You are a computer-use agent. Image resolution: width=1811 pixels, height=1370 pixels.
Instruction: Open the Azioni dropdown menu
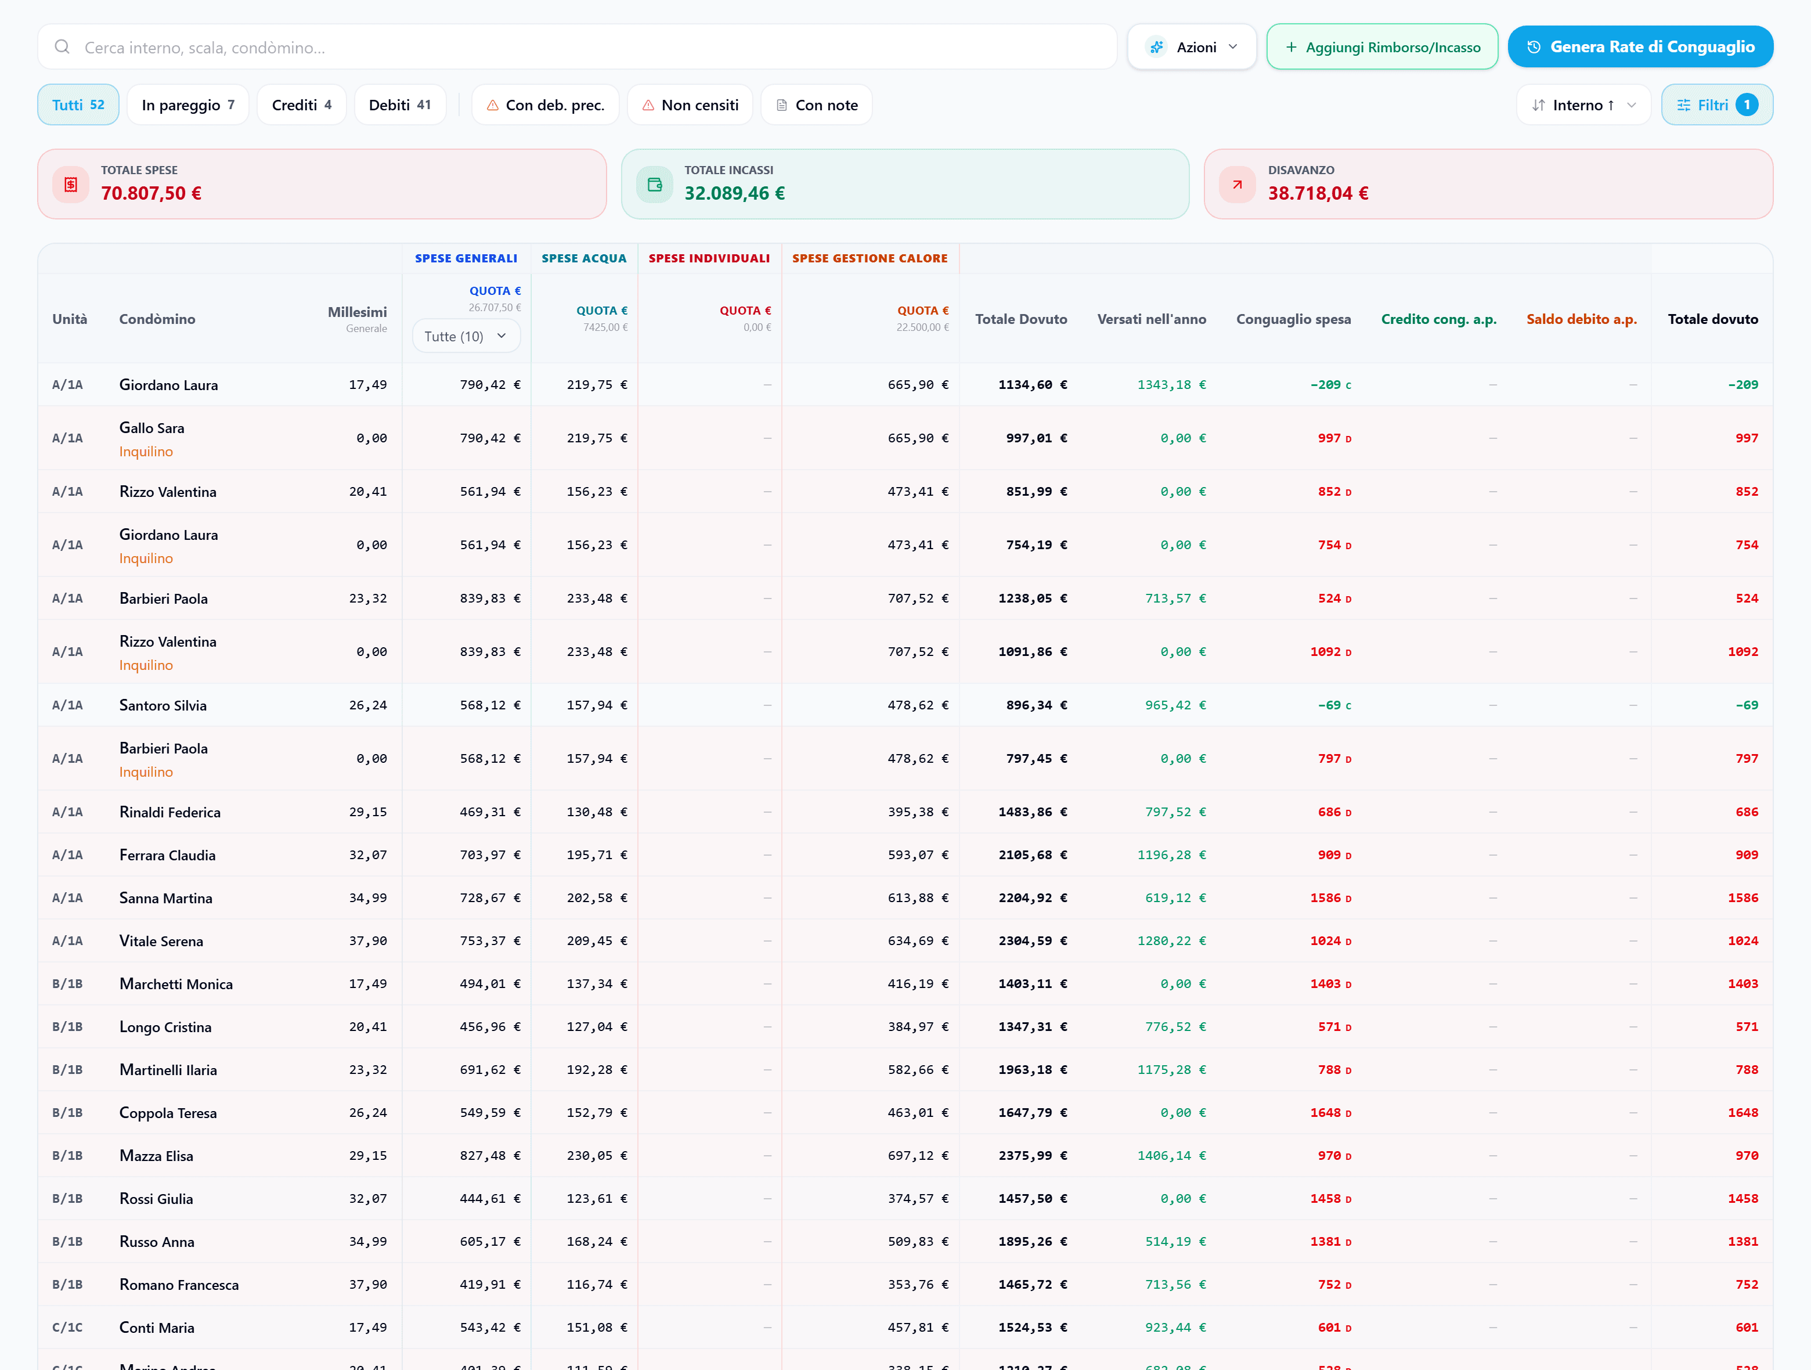pyautogui.click(x=1192, y=46)
